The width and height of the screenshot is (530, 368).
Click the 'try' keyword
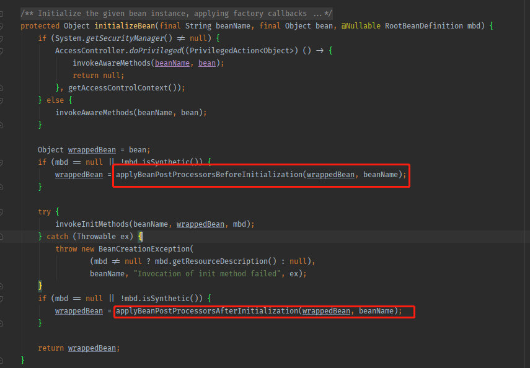coord(44,212)
